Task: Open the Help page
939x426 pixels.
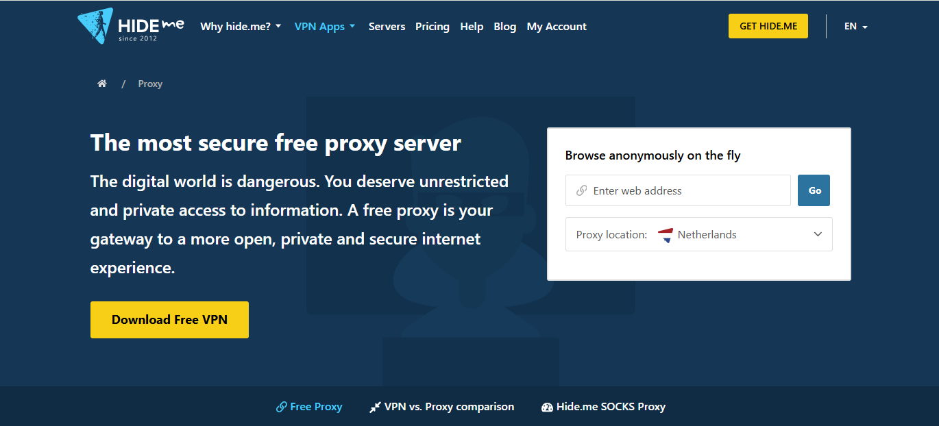Action: (472, 27)
